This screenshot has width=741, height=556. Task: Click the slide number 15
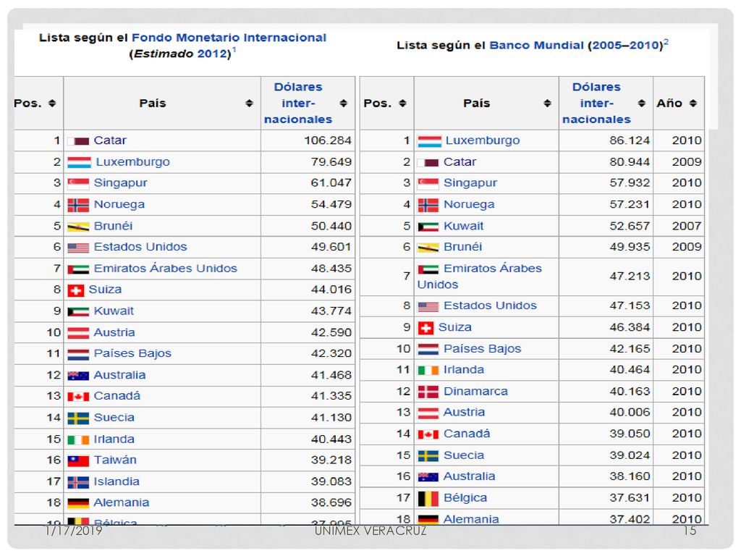click(x=690, y=531)
